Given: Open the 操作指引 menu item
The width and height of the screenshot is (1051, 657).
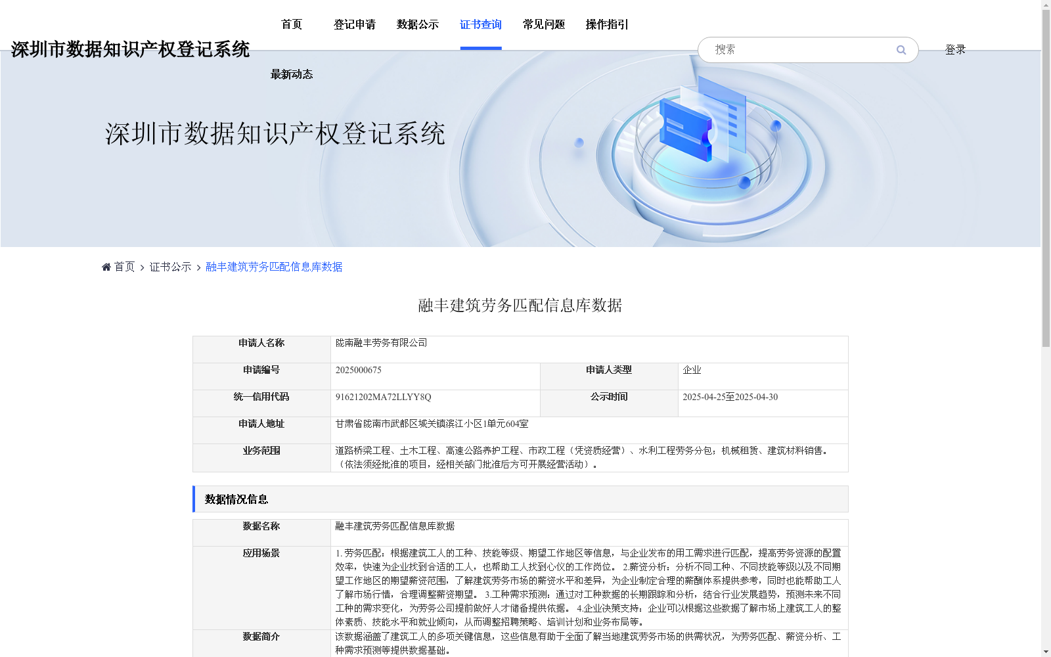Looking at the screenshot, I should [x=607, y=24].
